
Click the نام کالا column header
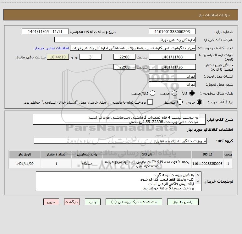tap(147, 154)
